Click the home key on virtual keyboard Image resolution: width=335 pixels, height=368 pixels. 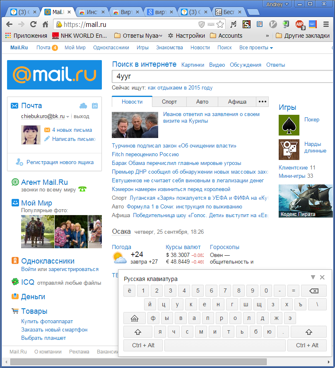click(135, 318)
